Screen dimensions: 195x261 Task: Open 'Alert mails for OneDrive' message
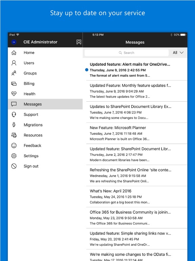(x=135, y=70)
